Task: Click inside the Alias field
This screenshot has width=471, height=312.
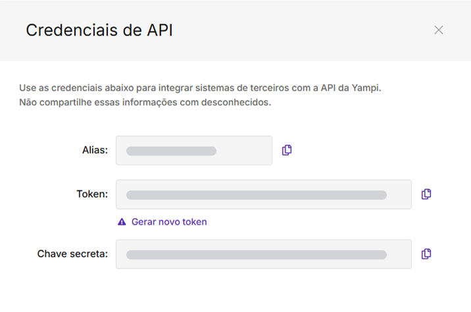Action: [x=243, y=150]
